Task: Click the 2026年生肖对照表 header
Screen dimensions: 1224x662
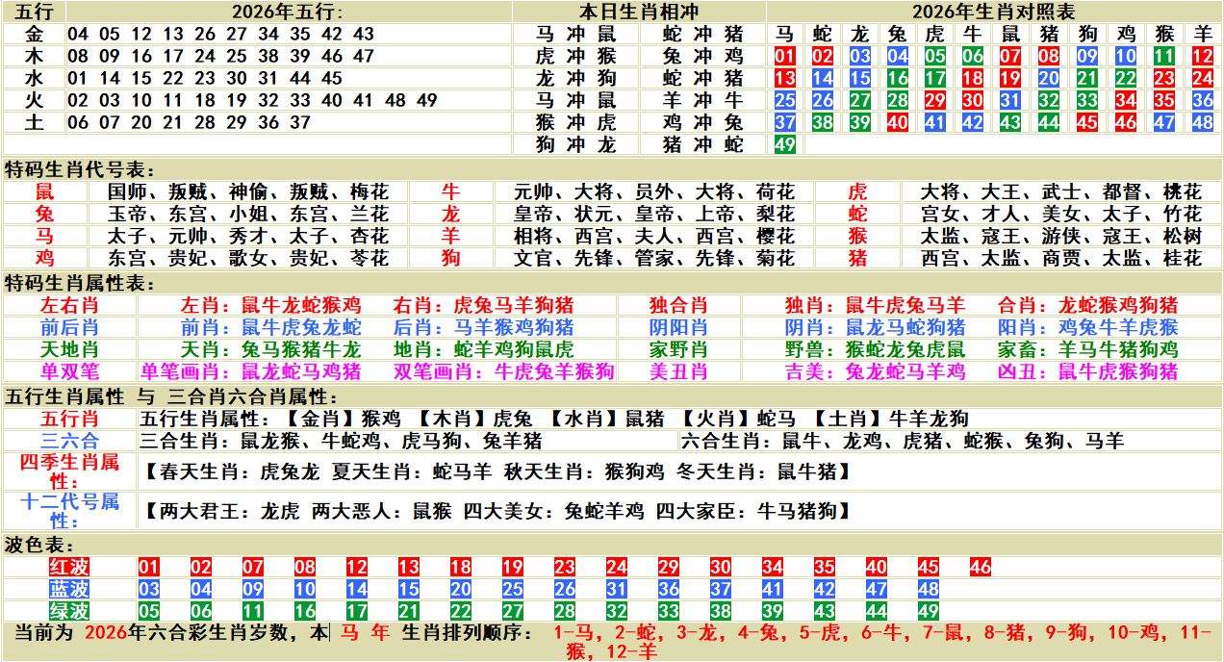Action: coord(993,12)
